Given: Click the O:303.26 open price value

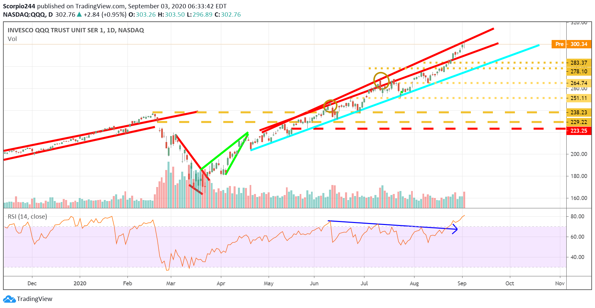Looking at the screenshot, I should (x=142, y=15).
